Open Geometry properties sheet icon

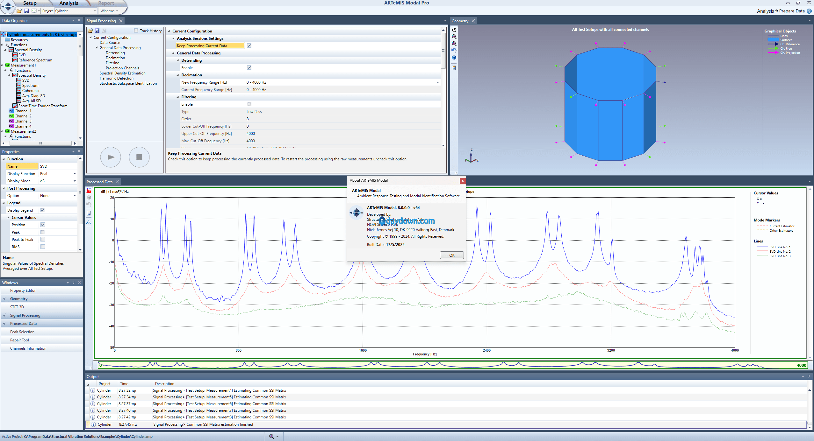pos(454,68)
